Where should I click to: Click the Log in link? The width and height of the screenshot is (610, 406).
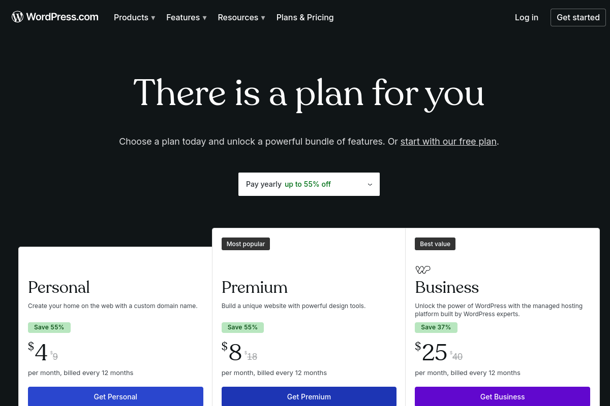(x=526, y=17)
